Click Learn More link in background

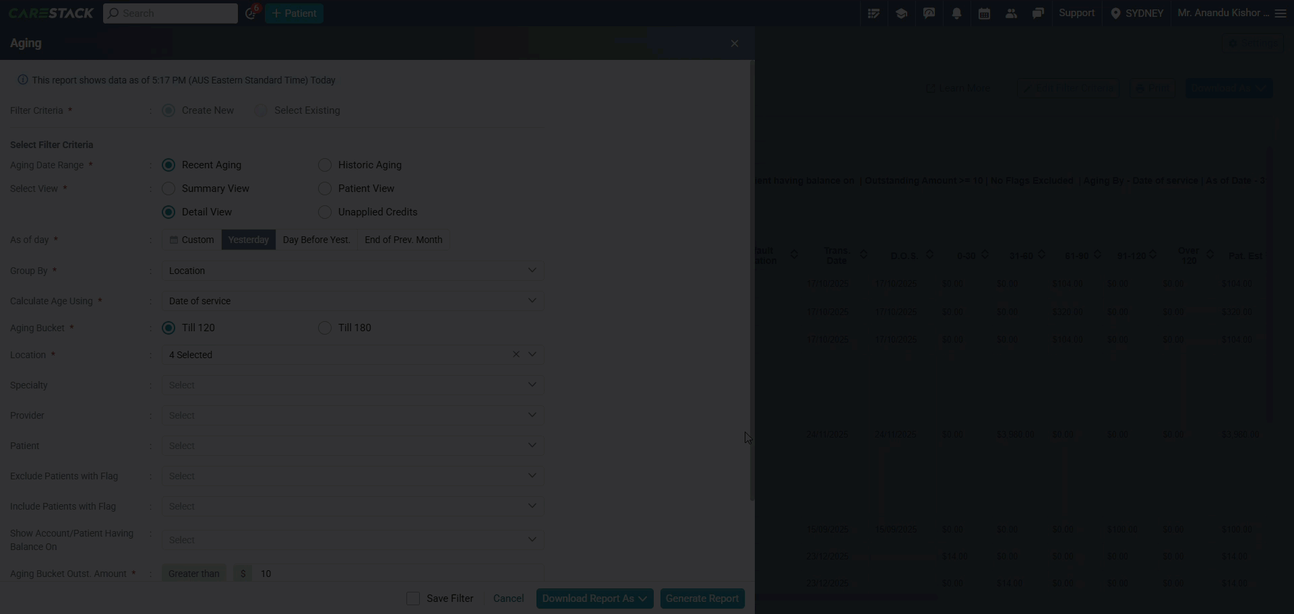958,88
